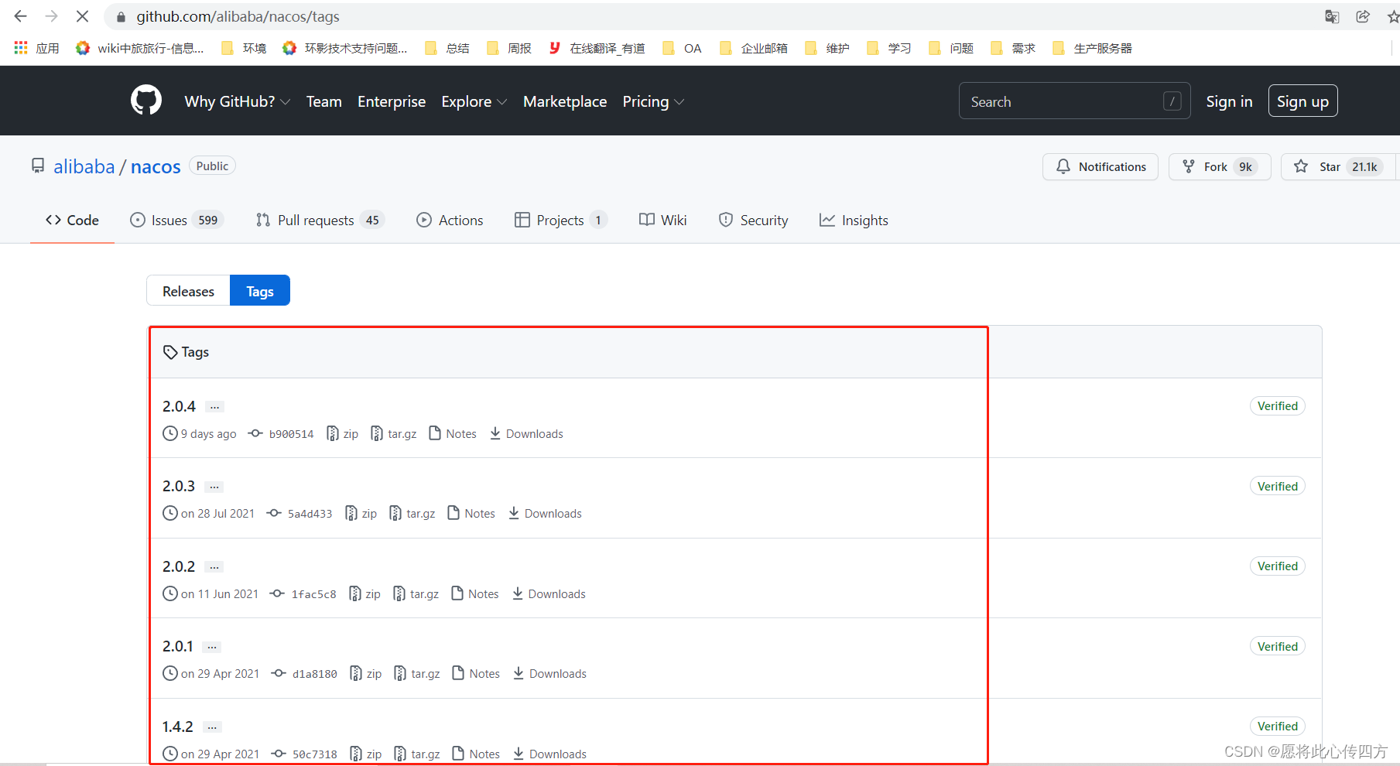Download zip archive for tag 2.0.3
1400x766 pixels.
[x=361, y=514]
